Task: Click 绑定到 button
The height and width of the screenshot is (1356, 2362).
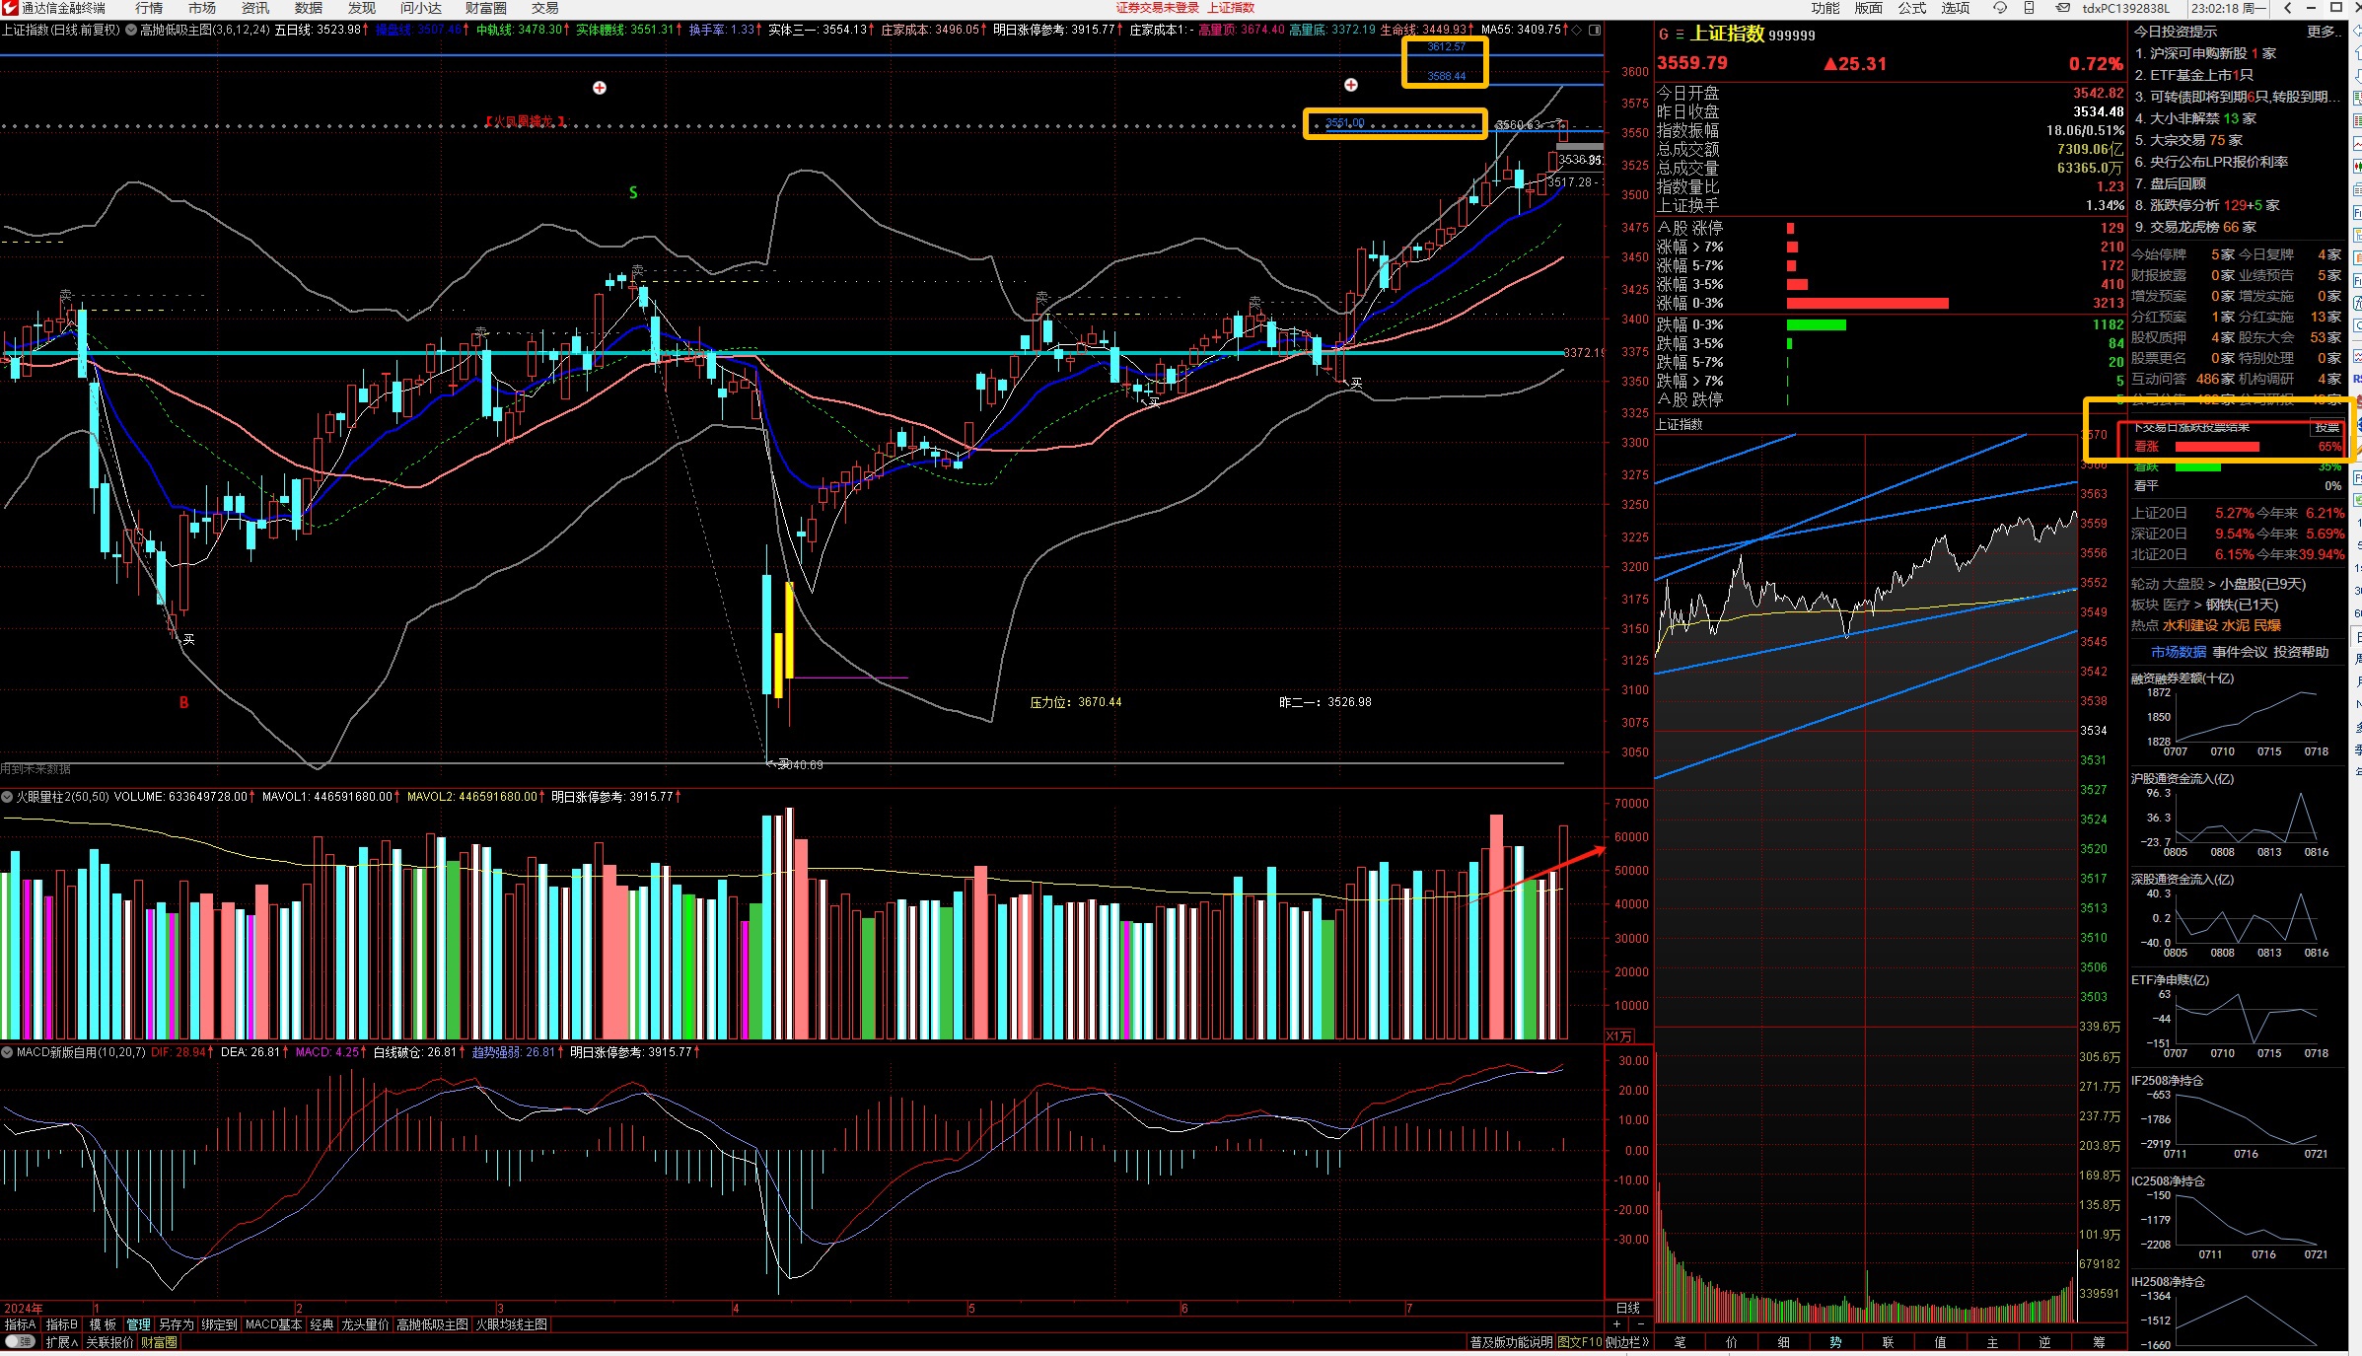Action: [x=219, y=1324]
